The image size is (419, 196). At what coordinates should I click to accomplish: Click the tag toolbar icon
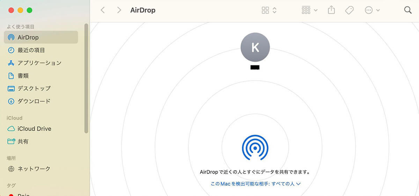349,10
